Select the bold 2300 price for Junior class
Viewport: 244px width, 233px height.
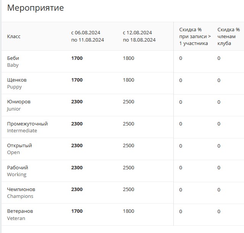click(x=77, y=102)
